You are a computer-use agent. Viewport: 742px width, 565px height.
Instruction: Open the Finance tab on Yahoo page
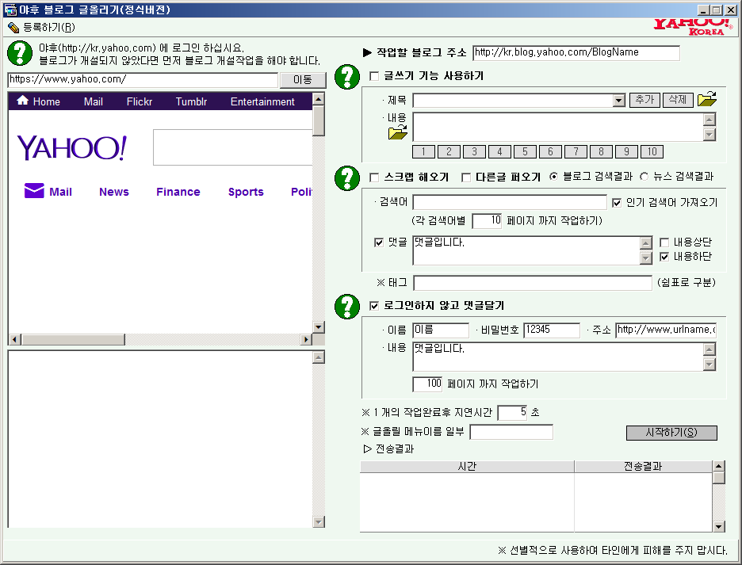click(x=178, y=192)
